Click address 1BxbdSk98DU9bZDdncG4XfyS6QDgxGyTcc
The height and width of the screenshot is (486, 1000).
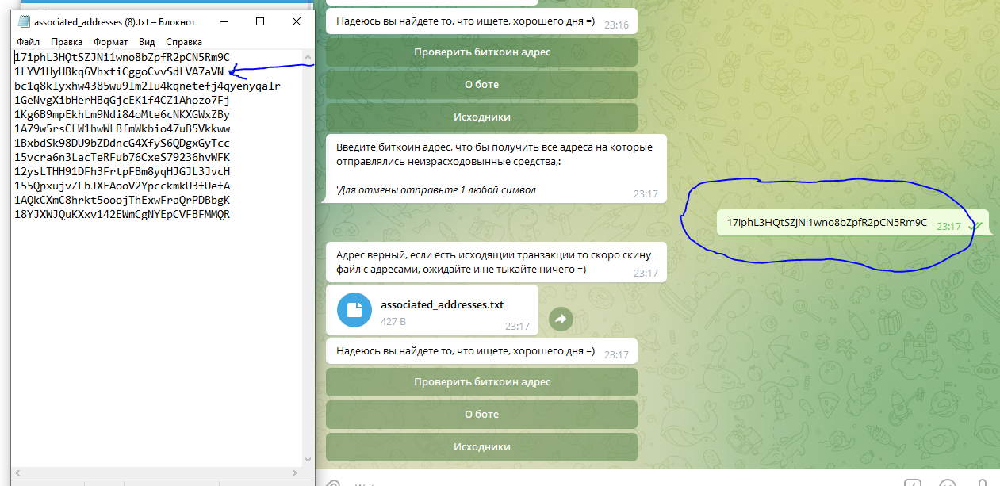[x=122, y=143]
